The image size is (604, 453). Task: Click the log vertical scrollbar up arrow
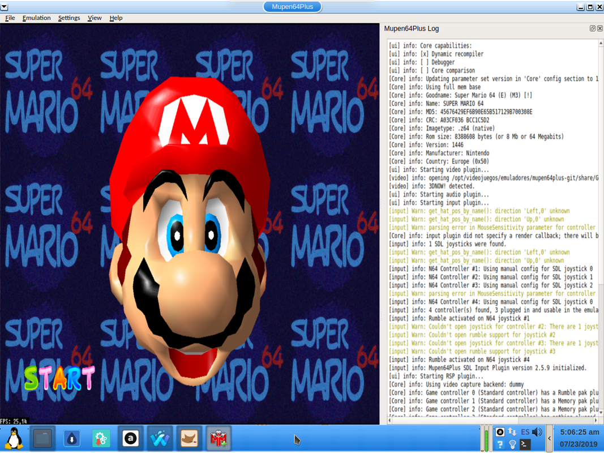(x=601, y=44)
